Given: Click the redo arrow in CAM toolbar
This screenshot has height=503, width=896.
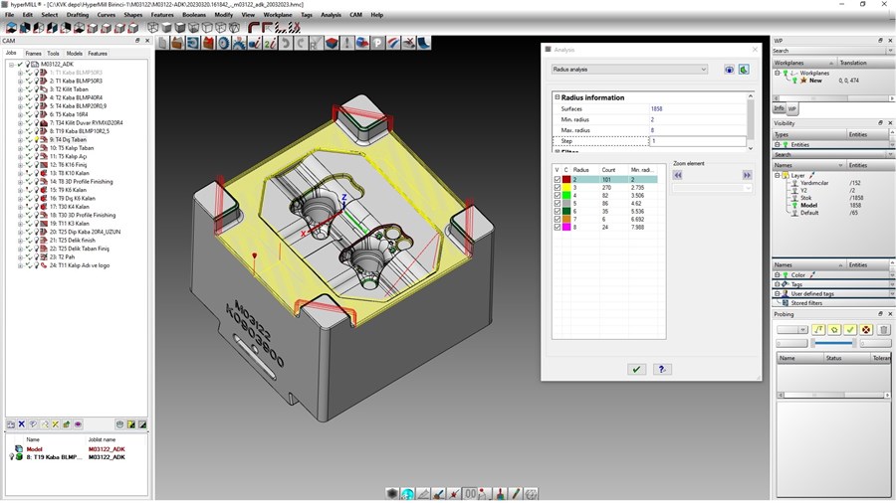Looking at the screenshot, I should 301,43.
